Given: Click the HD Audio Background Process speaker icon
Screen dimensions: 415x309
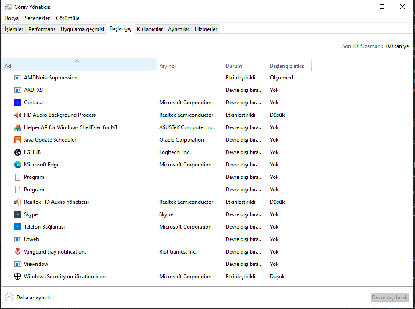Looking at the screenshot, I should [x=17, y=115].
